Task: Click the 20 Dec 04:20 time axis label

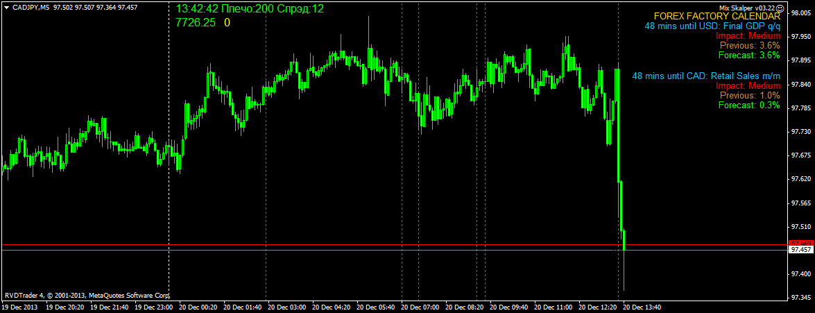Action: [331, 308]
